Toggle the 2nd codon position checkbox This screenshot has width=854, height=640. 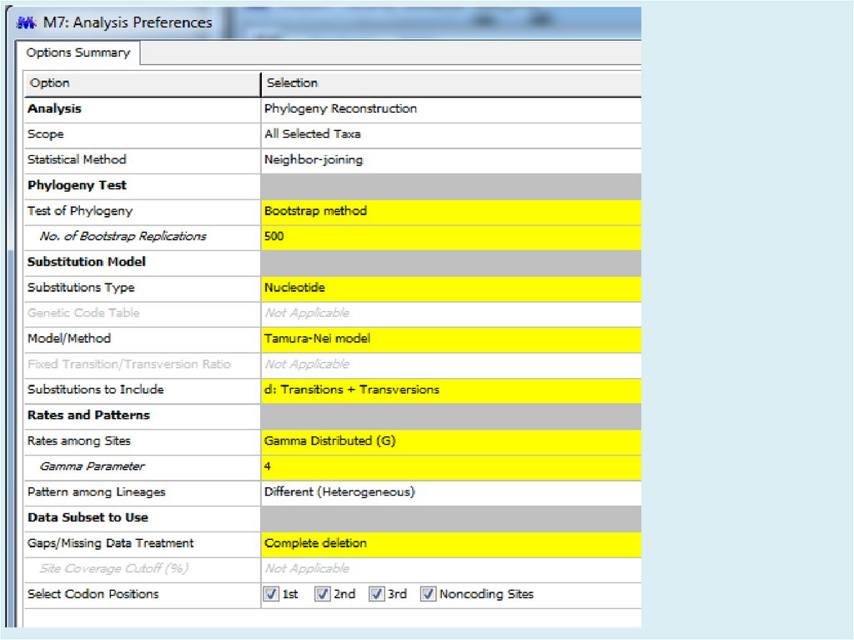point(322,594)
